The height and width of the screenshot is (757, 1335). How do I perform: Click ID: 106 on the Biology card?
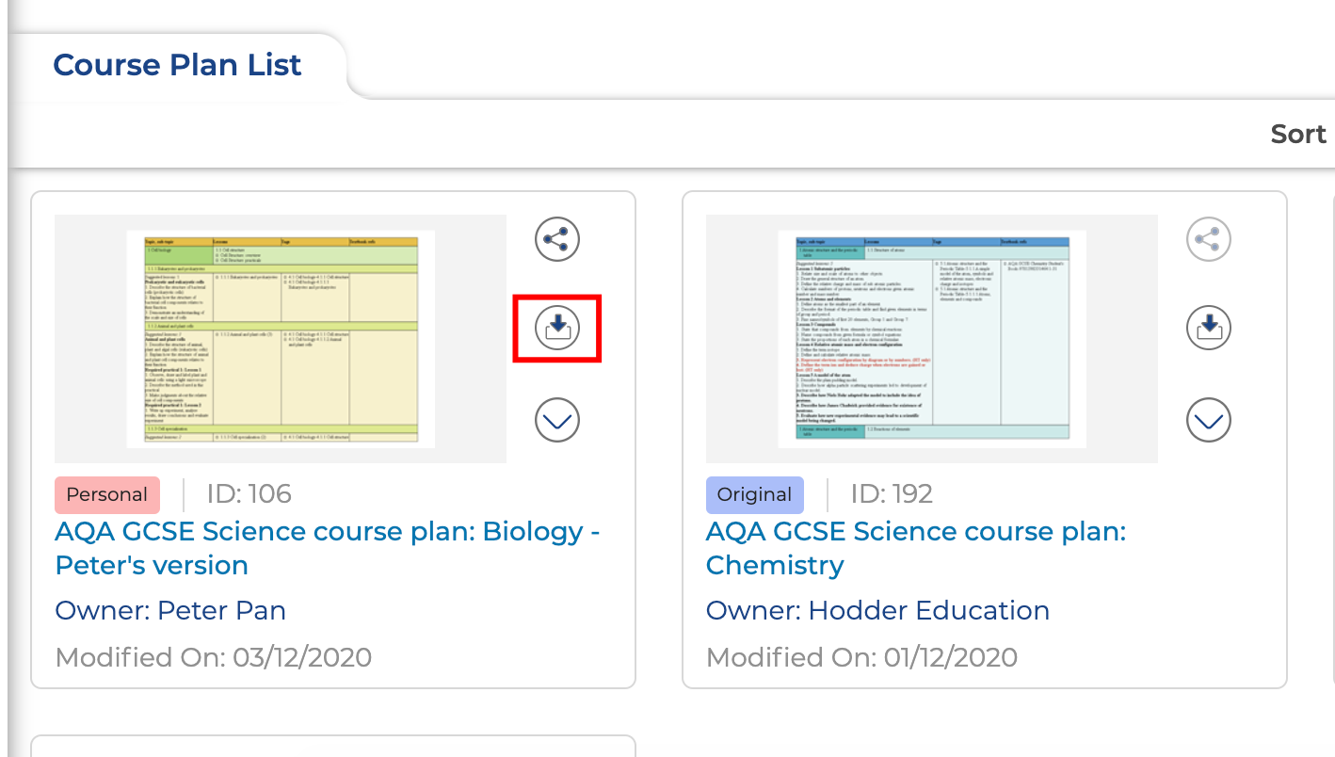(x=249, y=494)
